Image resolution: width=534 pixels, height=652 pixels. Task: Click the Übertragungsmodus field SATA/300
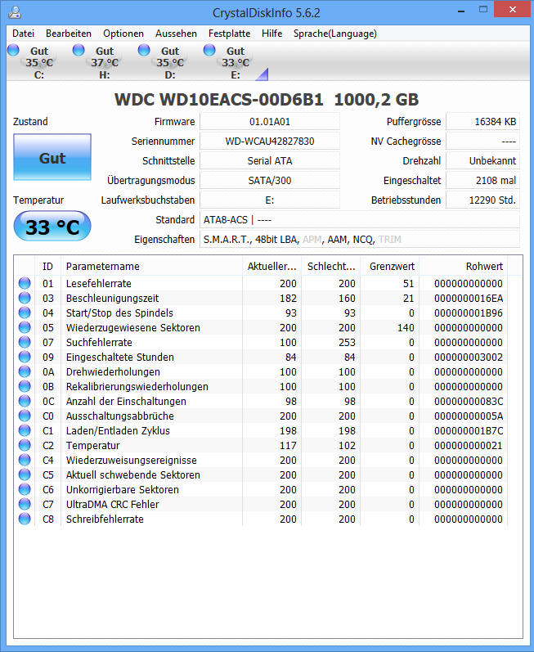pyautogui.click(x=270, y=181)
